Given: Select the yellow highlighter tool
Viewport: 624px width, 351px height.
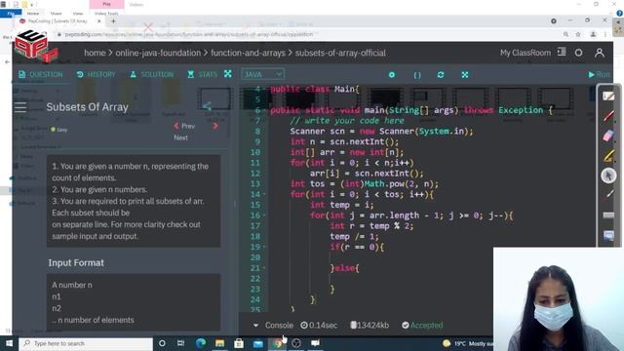Looking at the screenshot, I should coord(608,156).
